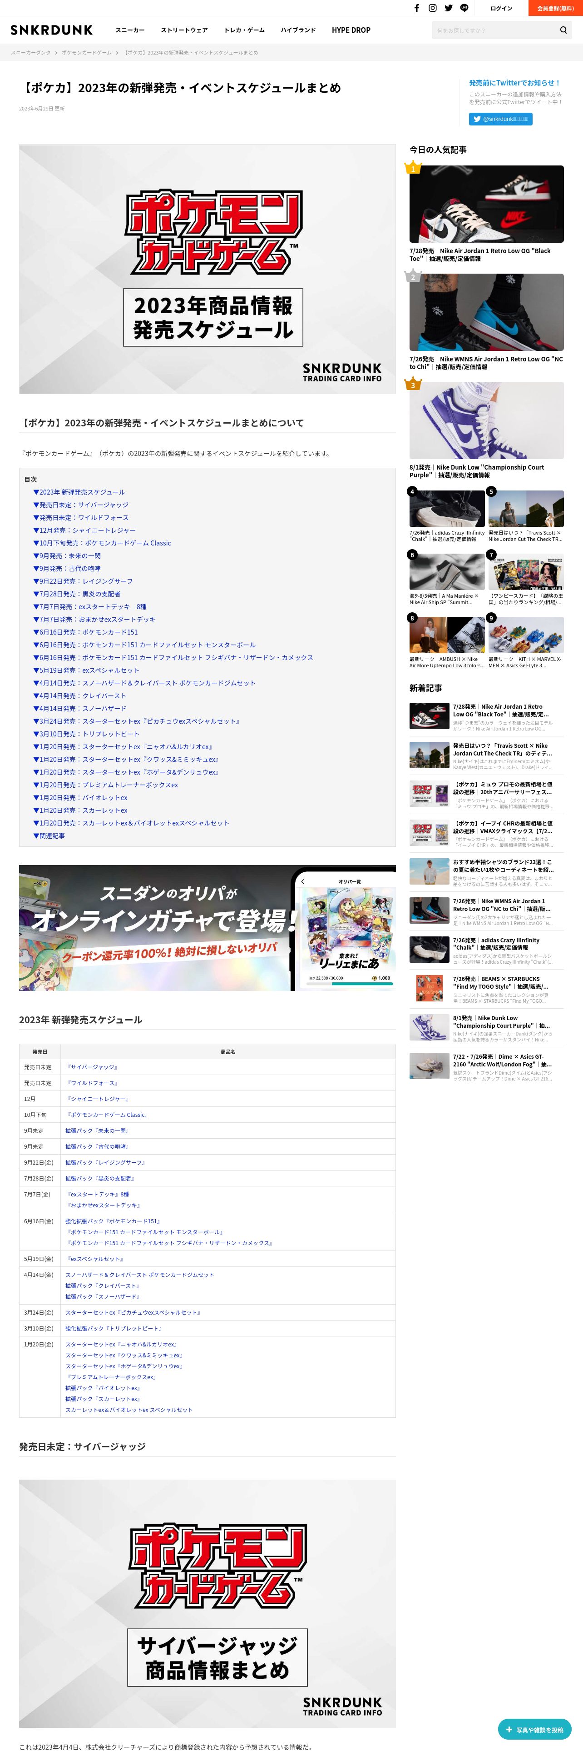Jump to シャイニートレジャー in table of contents

(x=84, y=530)
